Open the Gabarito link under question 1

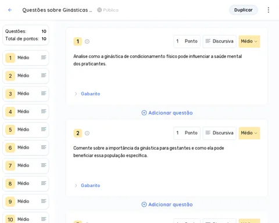(x=91, y=94)
